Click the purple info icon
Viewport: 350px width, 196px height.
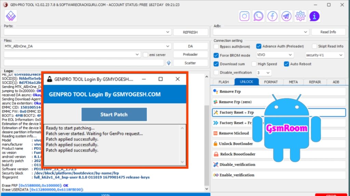314,16
